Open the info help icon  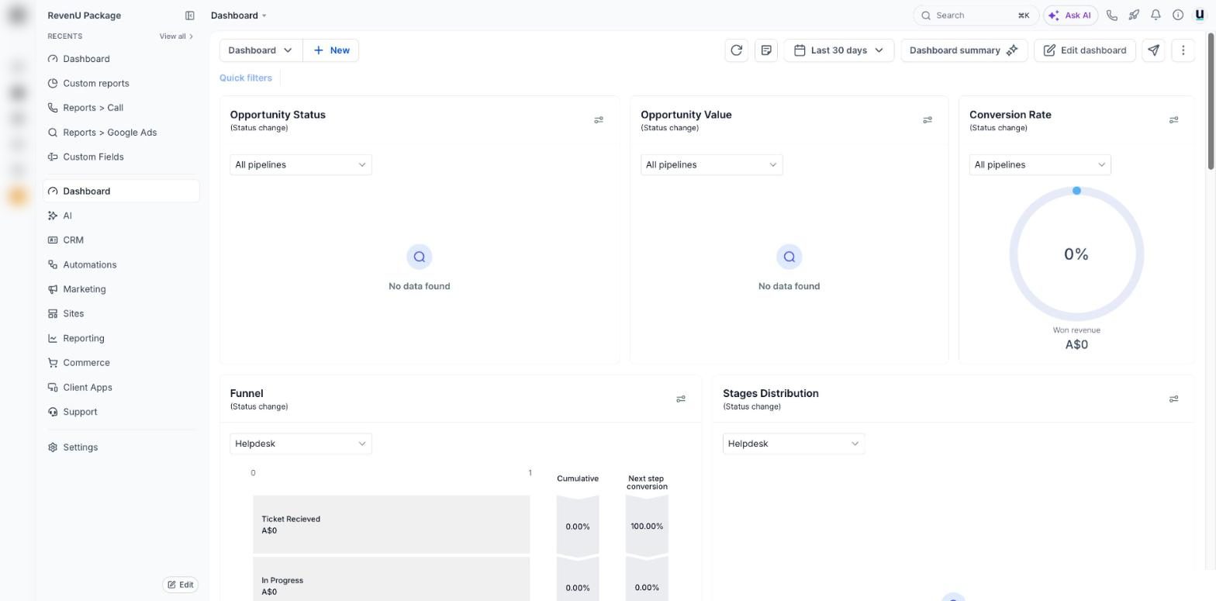(1178, 16)
